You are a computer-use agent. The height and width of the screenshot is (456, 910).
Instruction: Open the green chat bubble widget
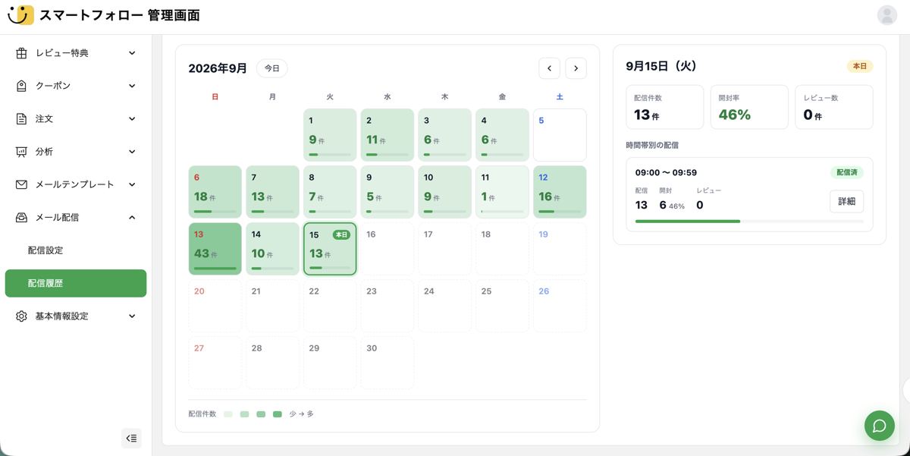click(x=880, y=426)
